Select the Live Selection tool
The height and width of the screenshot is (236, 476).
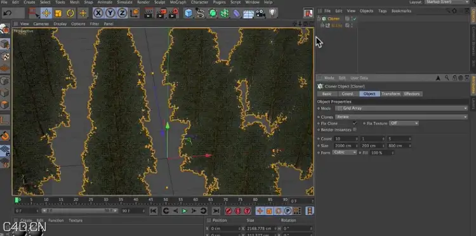tap(34, 13)
